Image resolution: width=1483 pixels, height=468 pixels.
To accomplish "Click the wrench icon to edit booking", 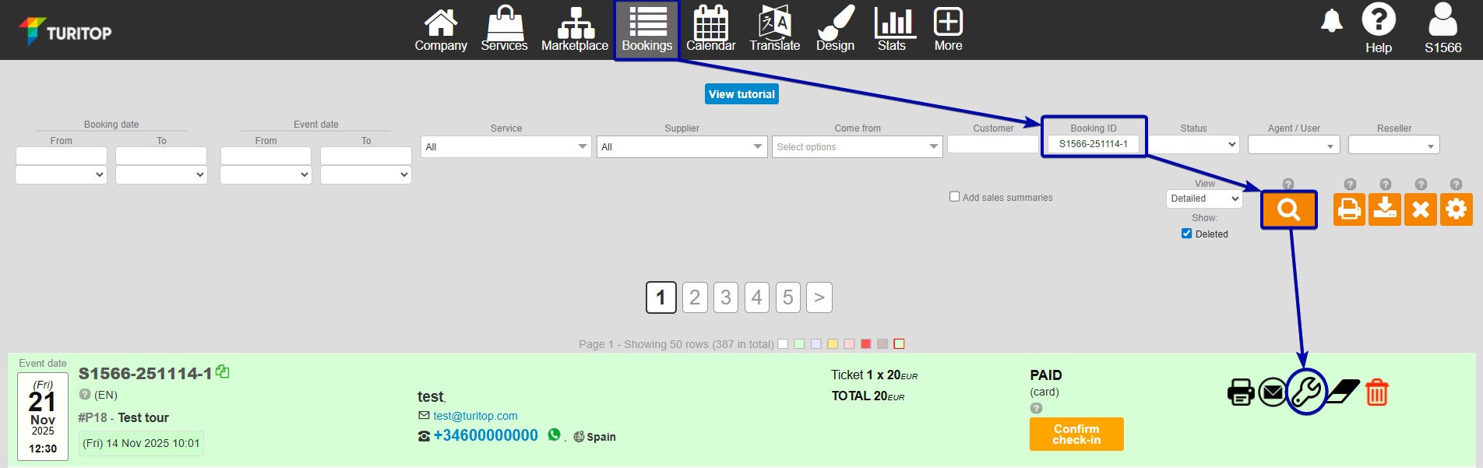I will pos(1306,392).
